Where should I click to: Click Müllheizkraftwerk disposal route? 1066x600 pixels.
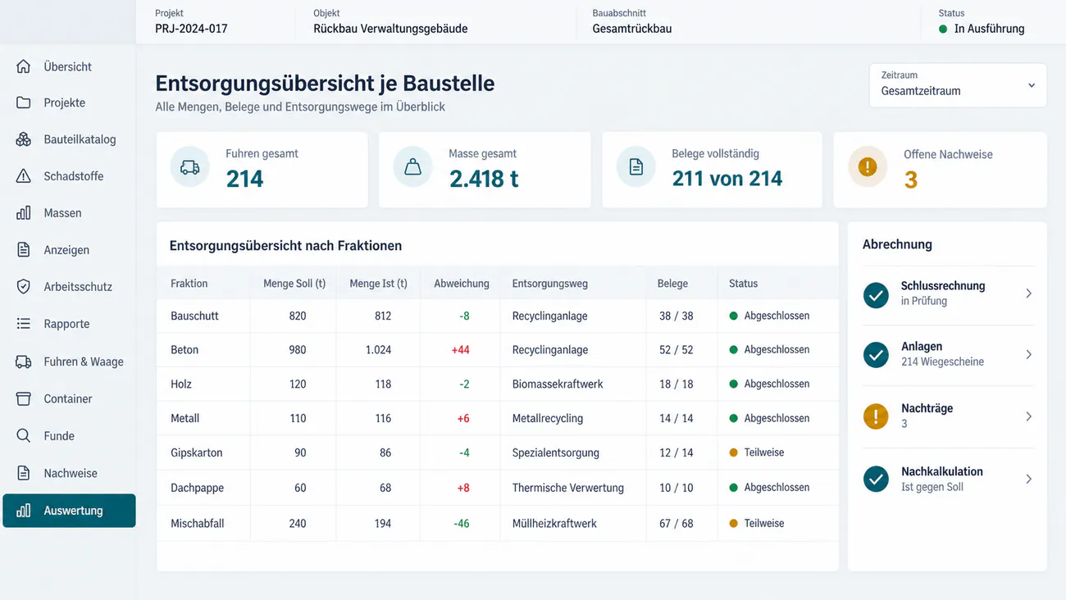click(554, 523)
